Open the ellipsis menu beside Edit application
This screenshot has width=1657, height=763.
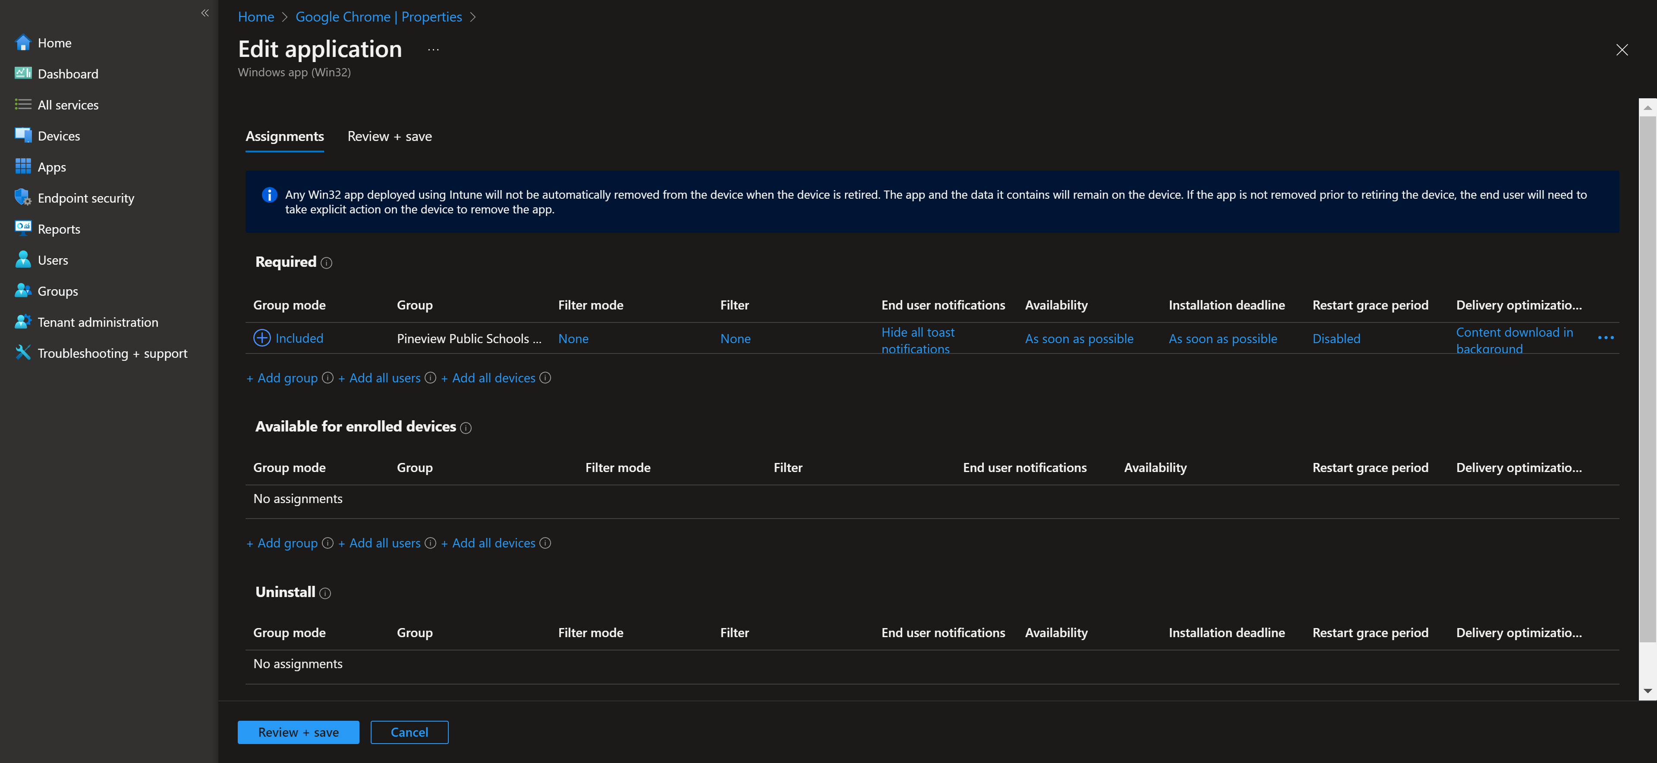tap(434, 50)
